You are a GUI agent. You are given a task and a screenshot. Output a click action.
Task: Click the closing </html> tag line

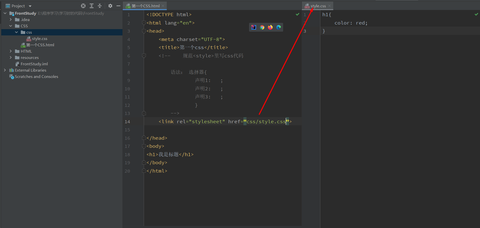157,171
